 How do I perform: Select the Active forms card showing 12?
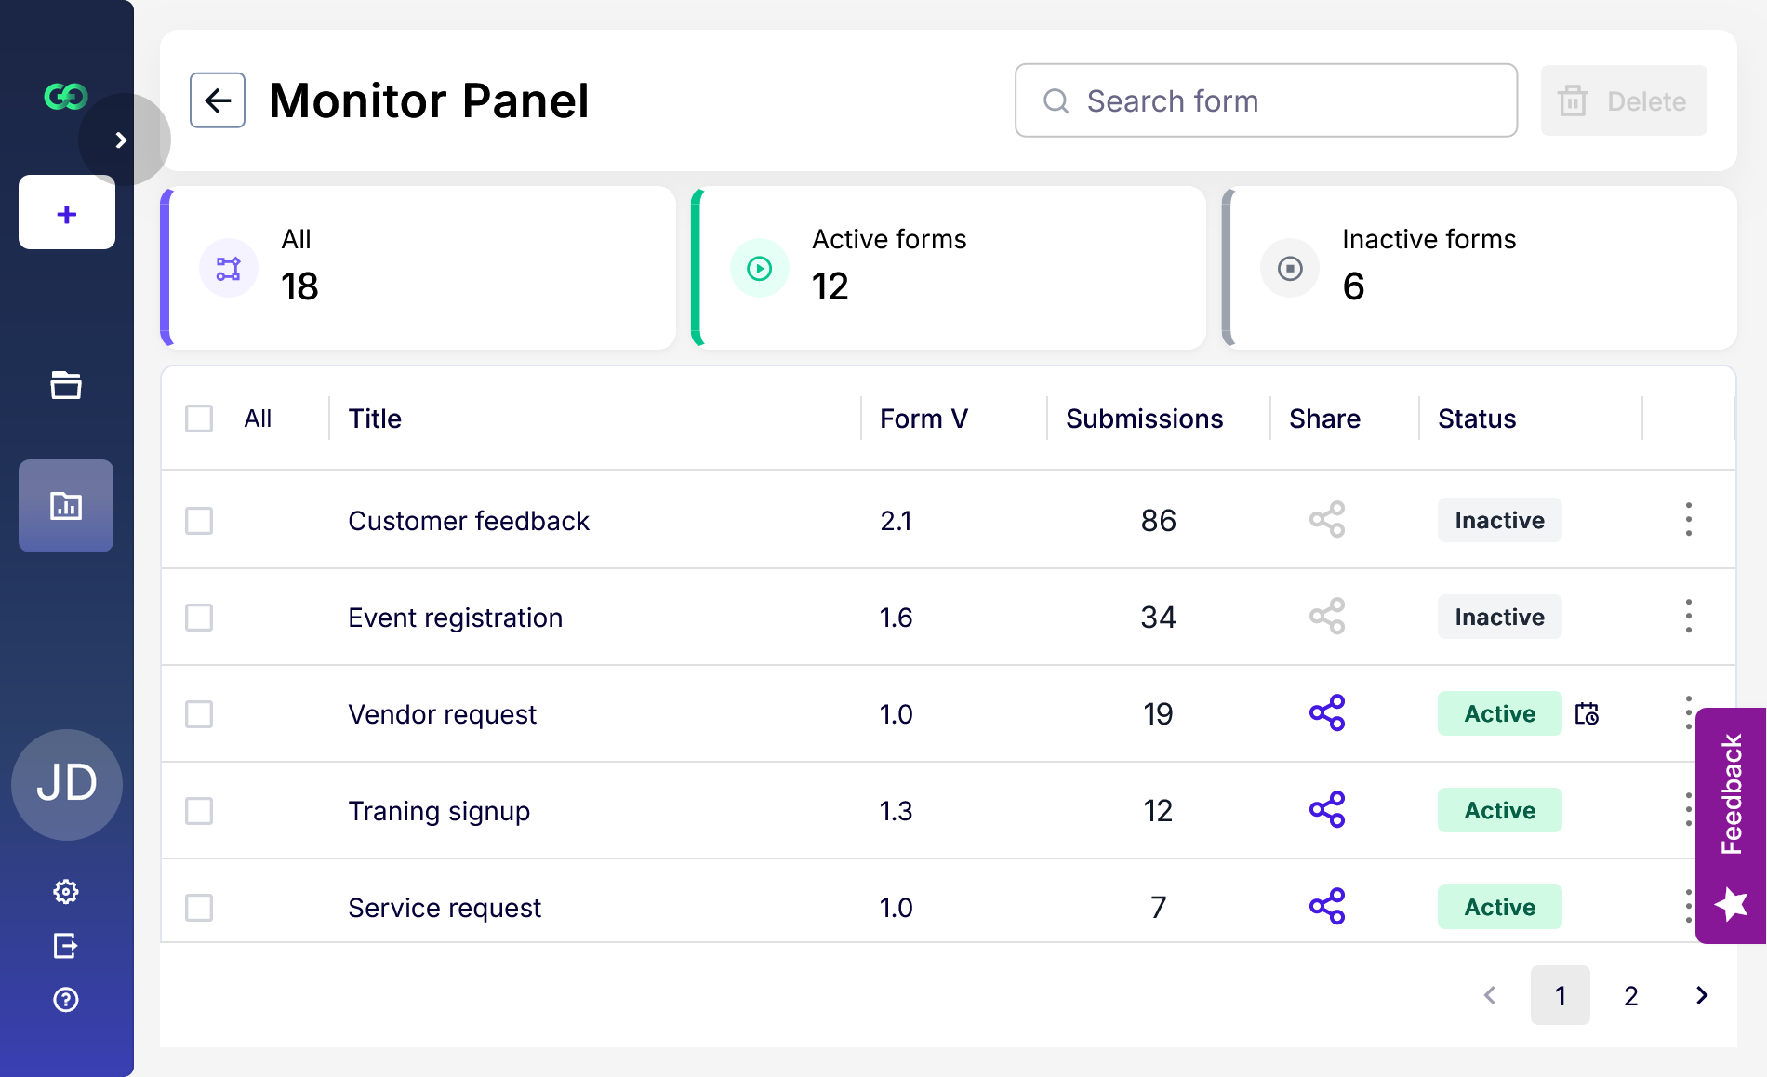tap(949, 268)
